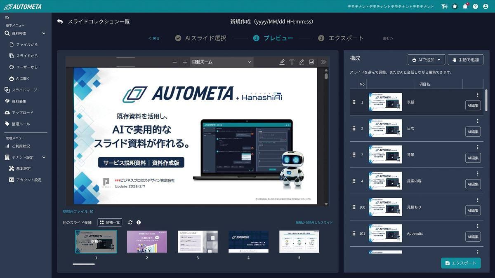Select slide candidate thumbnail number 4
The width and height of the screenshot is (495, 278).
pos(248,242)
